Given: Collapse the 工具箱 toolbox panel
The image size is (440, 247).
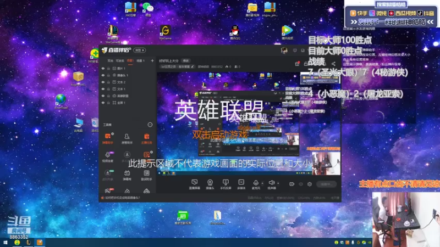Looking at the screenshot, I should [150, 125].
